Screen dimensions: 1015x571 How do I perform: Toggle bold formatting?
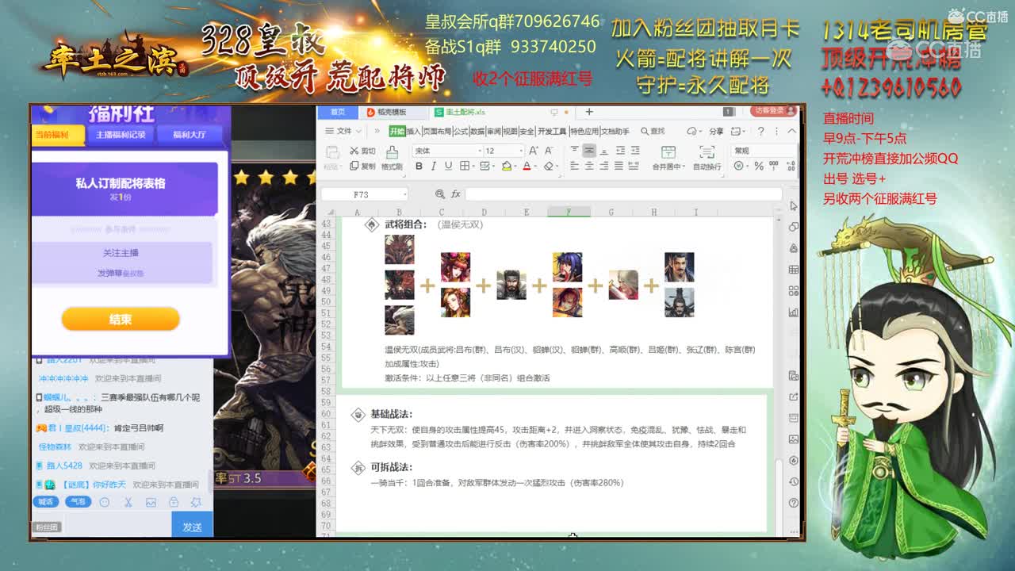pyautogui.click(x=419, y=167)
